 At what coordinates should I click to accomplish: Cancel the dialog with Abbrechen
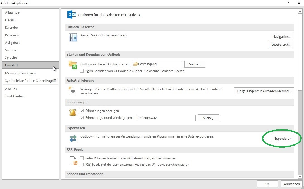pos(291,184)
